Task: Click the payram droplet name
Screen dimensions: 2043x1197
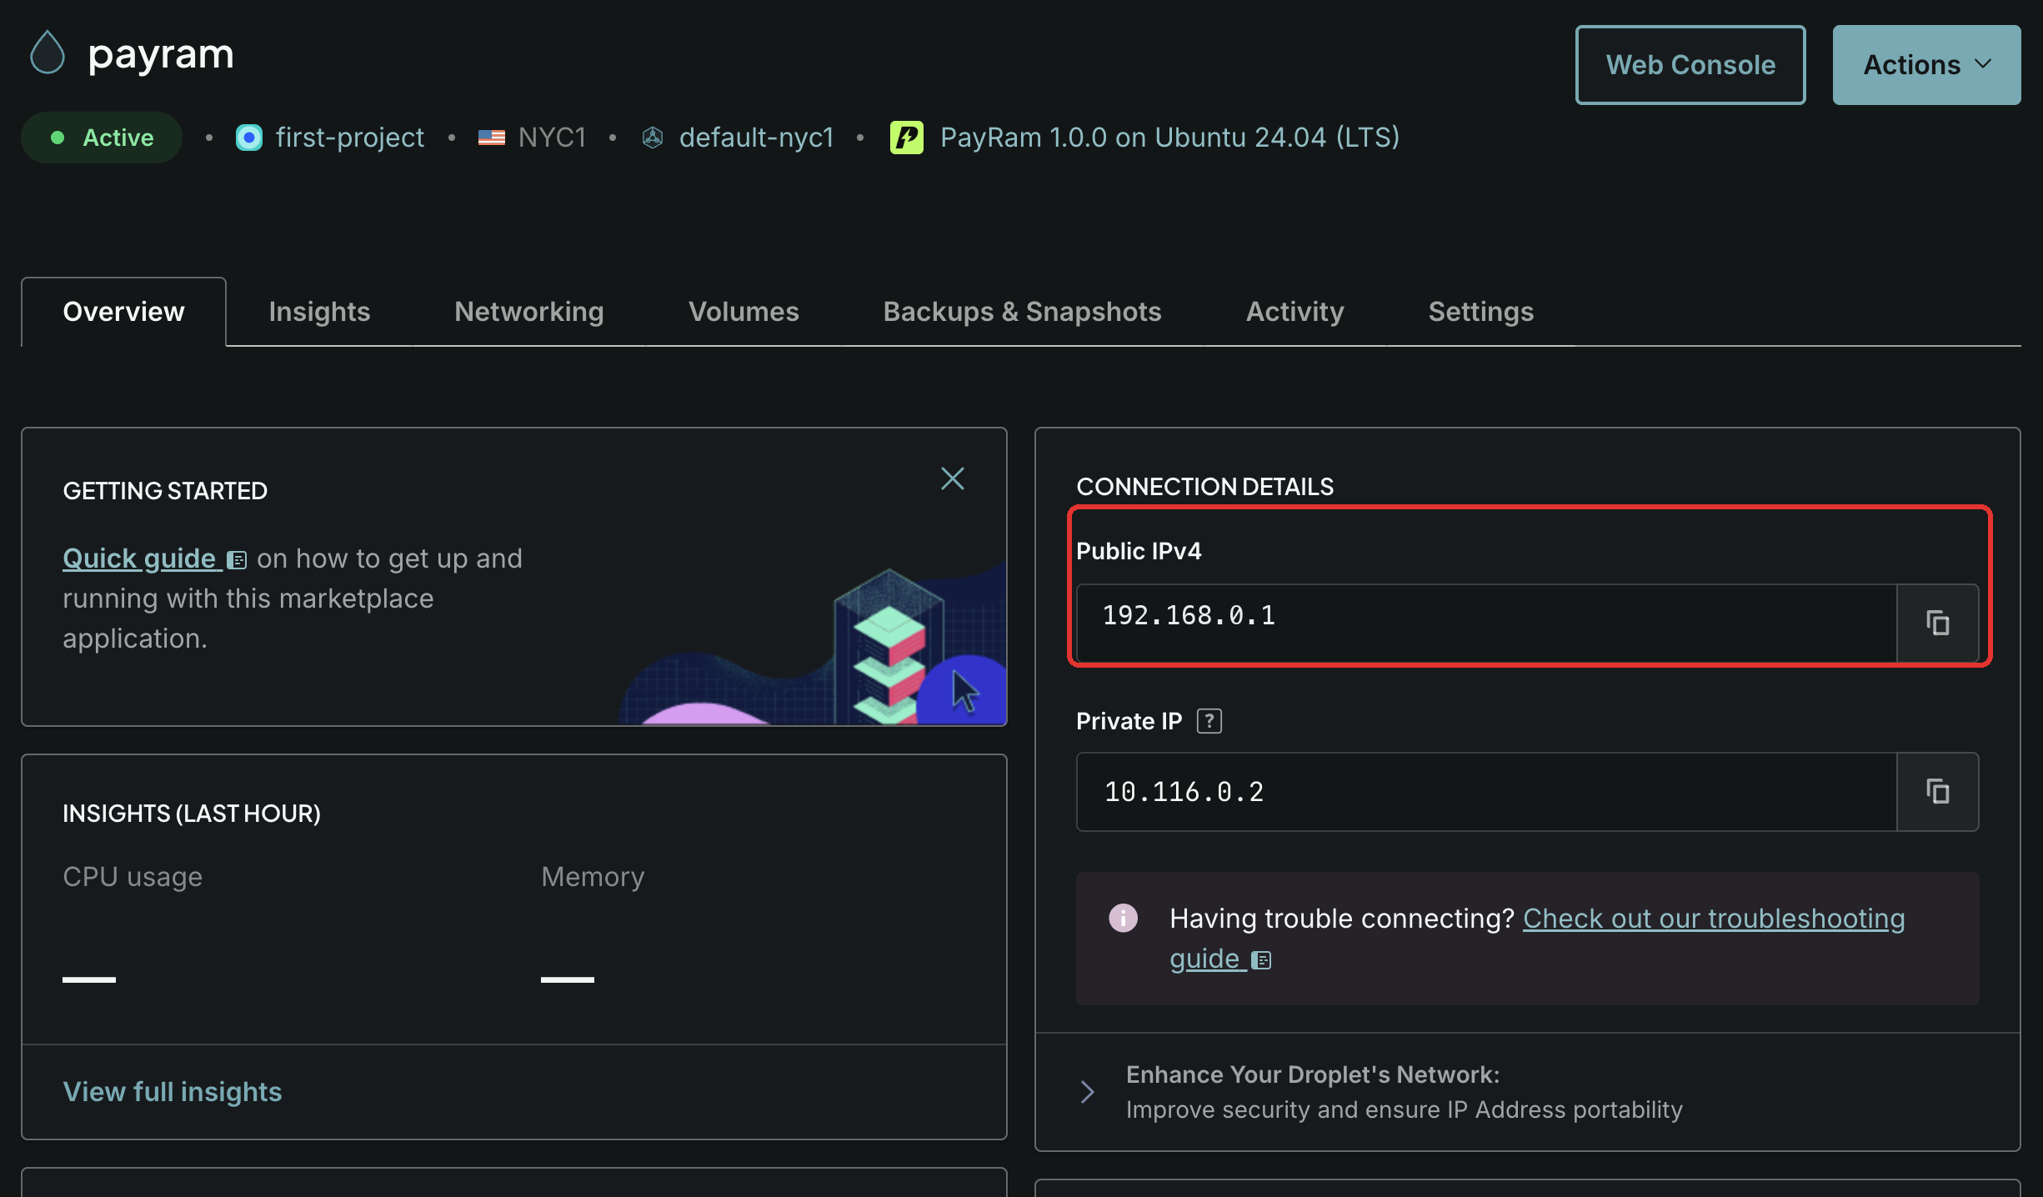Action: [x=161, y=55]
